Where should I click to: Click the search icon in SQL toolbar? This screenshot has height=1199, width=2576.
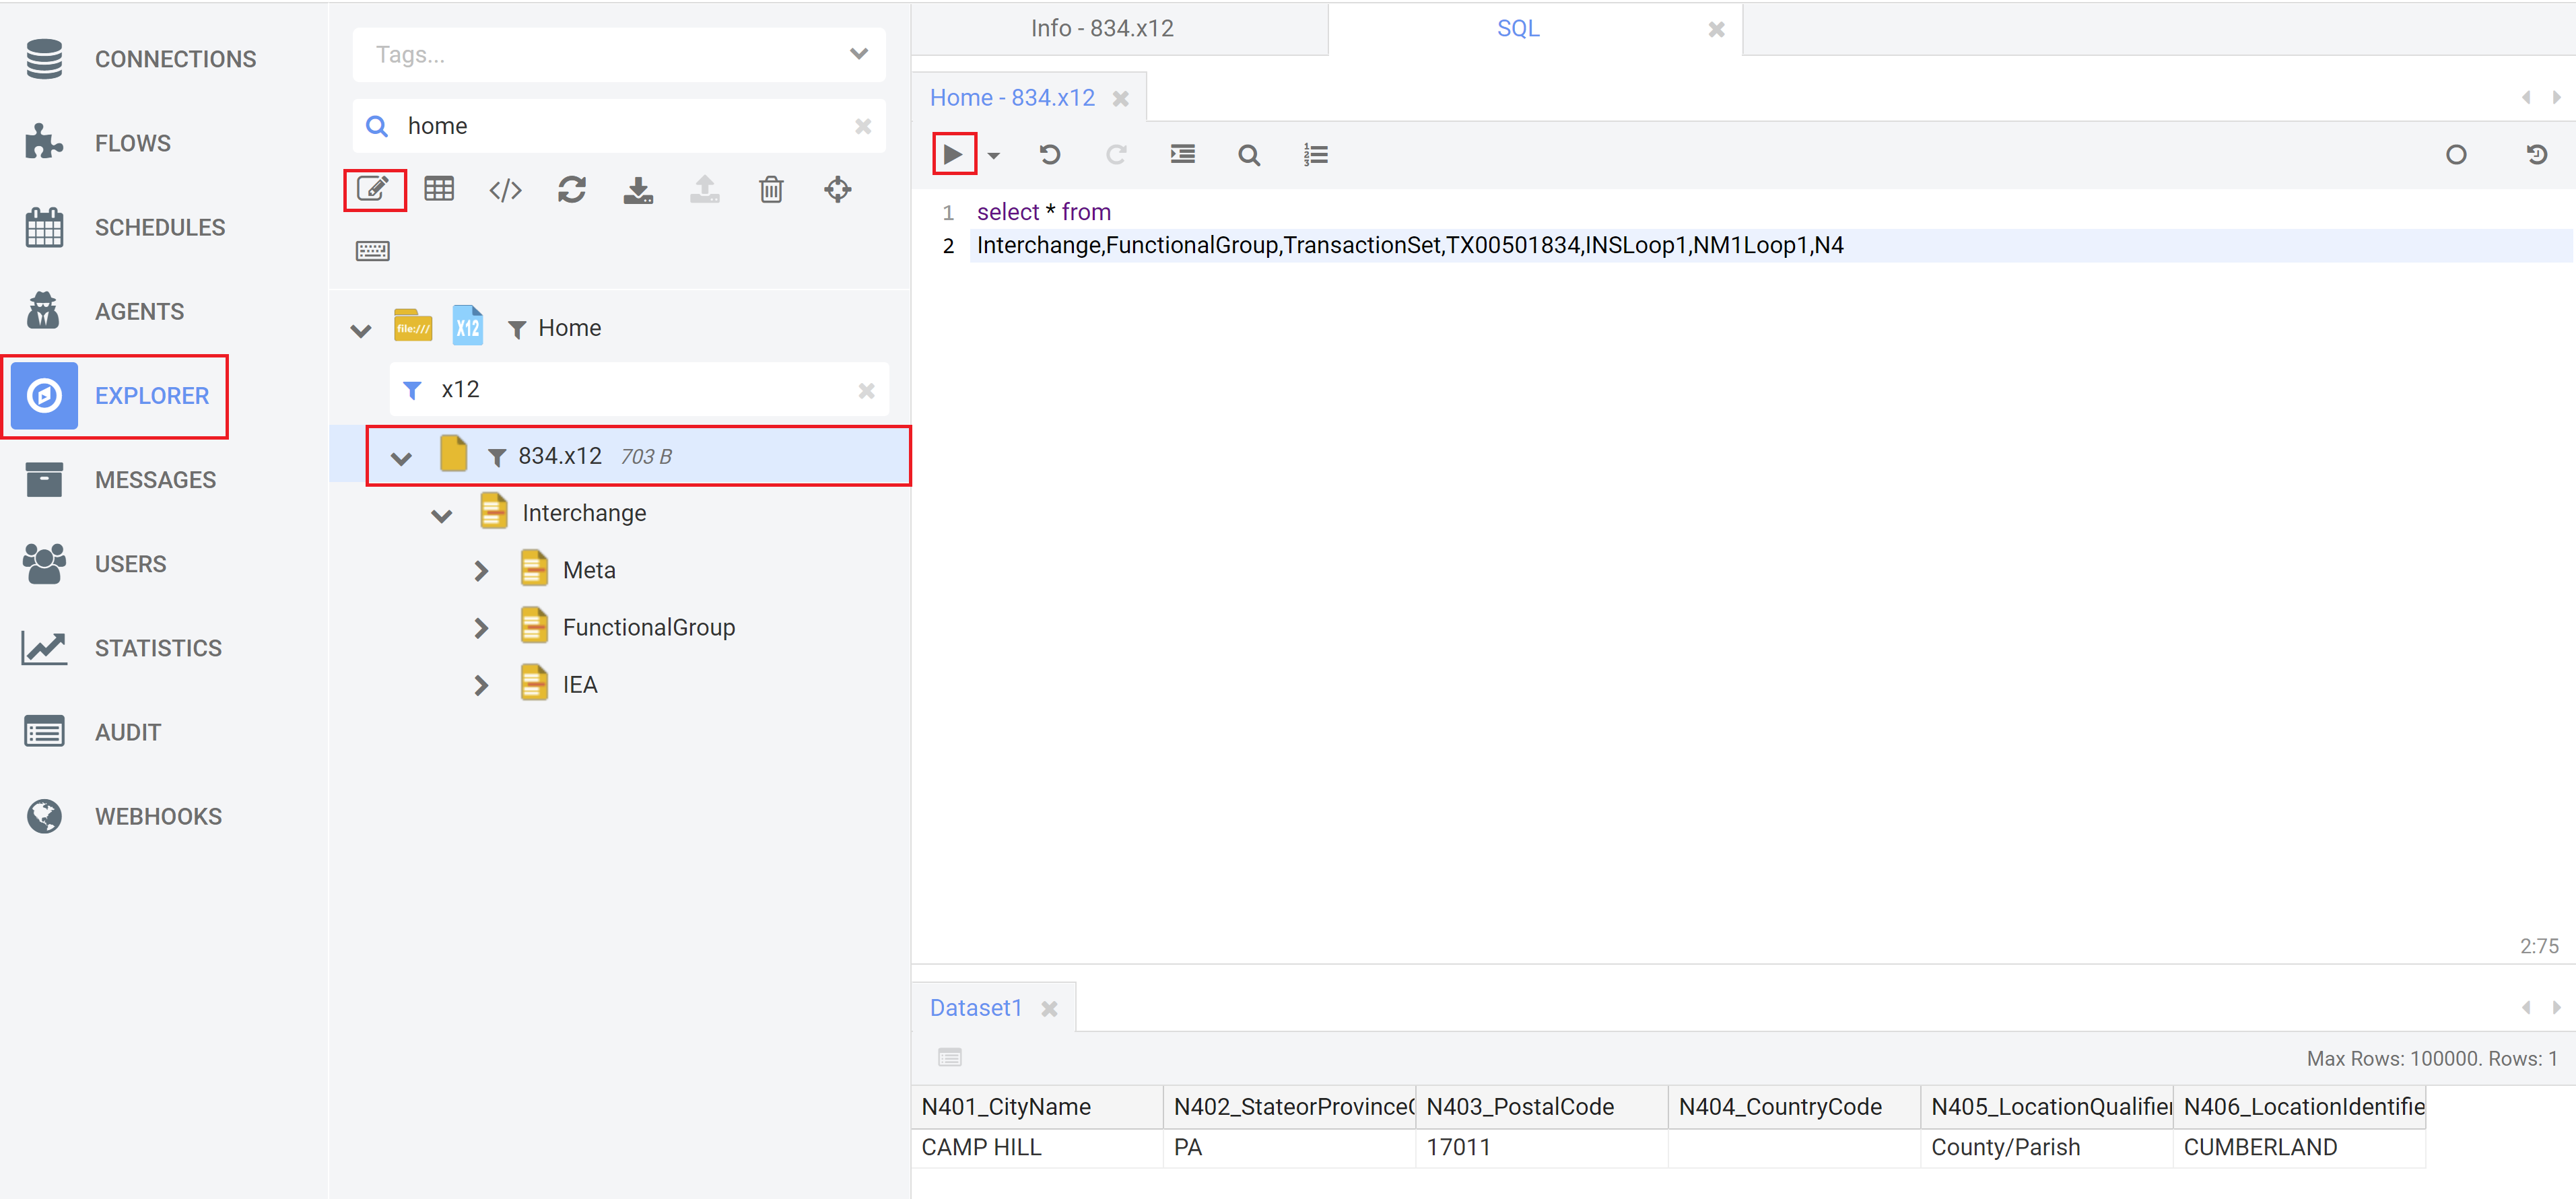[1248, 155]
